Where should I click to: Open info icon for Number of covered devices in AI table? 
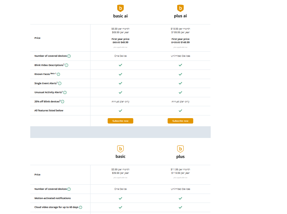(69, 56)
